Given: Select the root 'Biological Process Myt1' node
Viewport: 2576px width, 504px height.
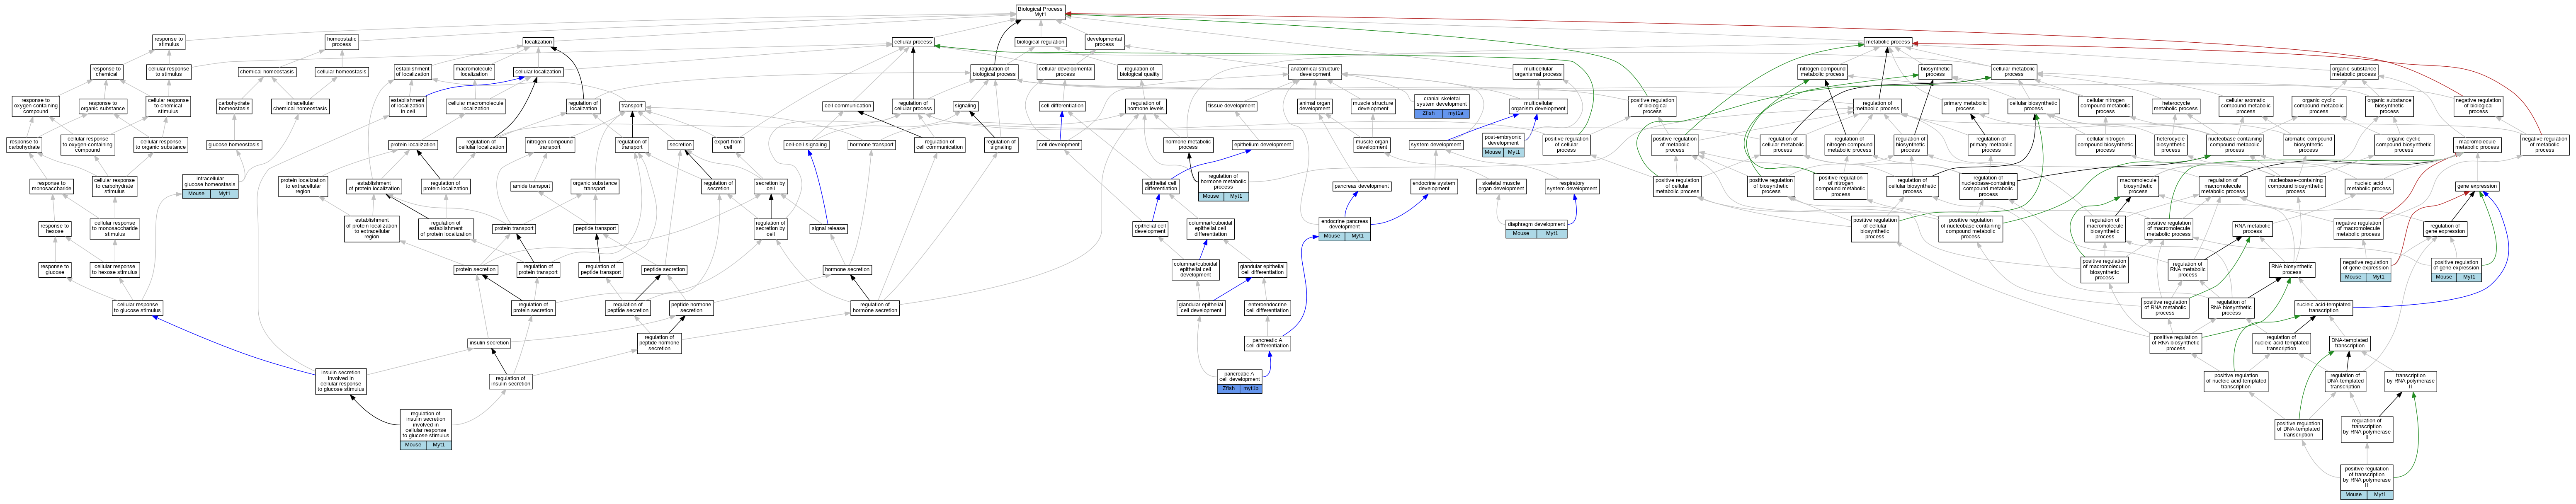Looking at the screenshot, I should click(1040, 11).
